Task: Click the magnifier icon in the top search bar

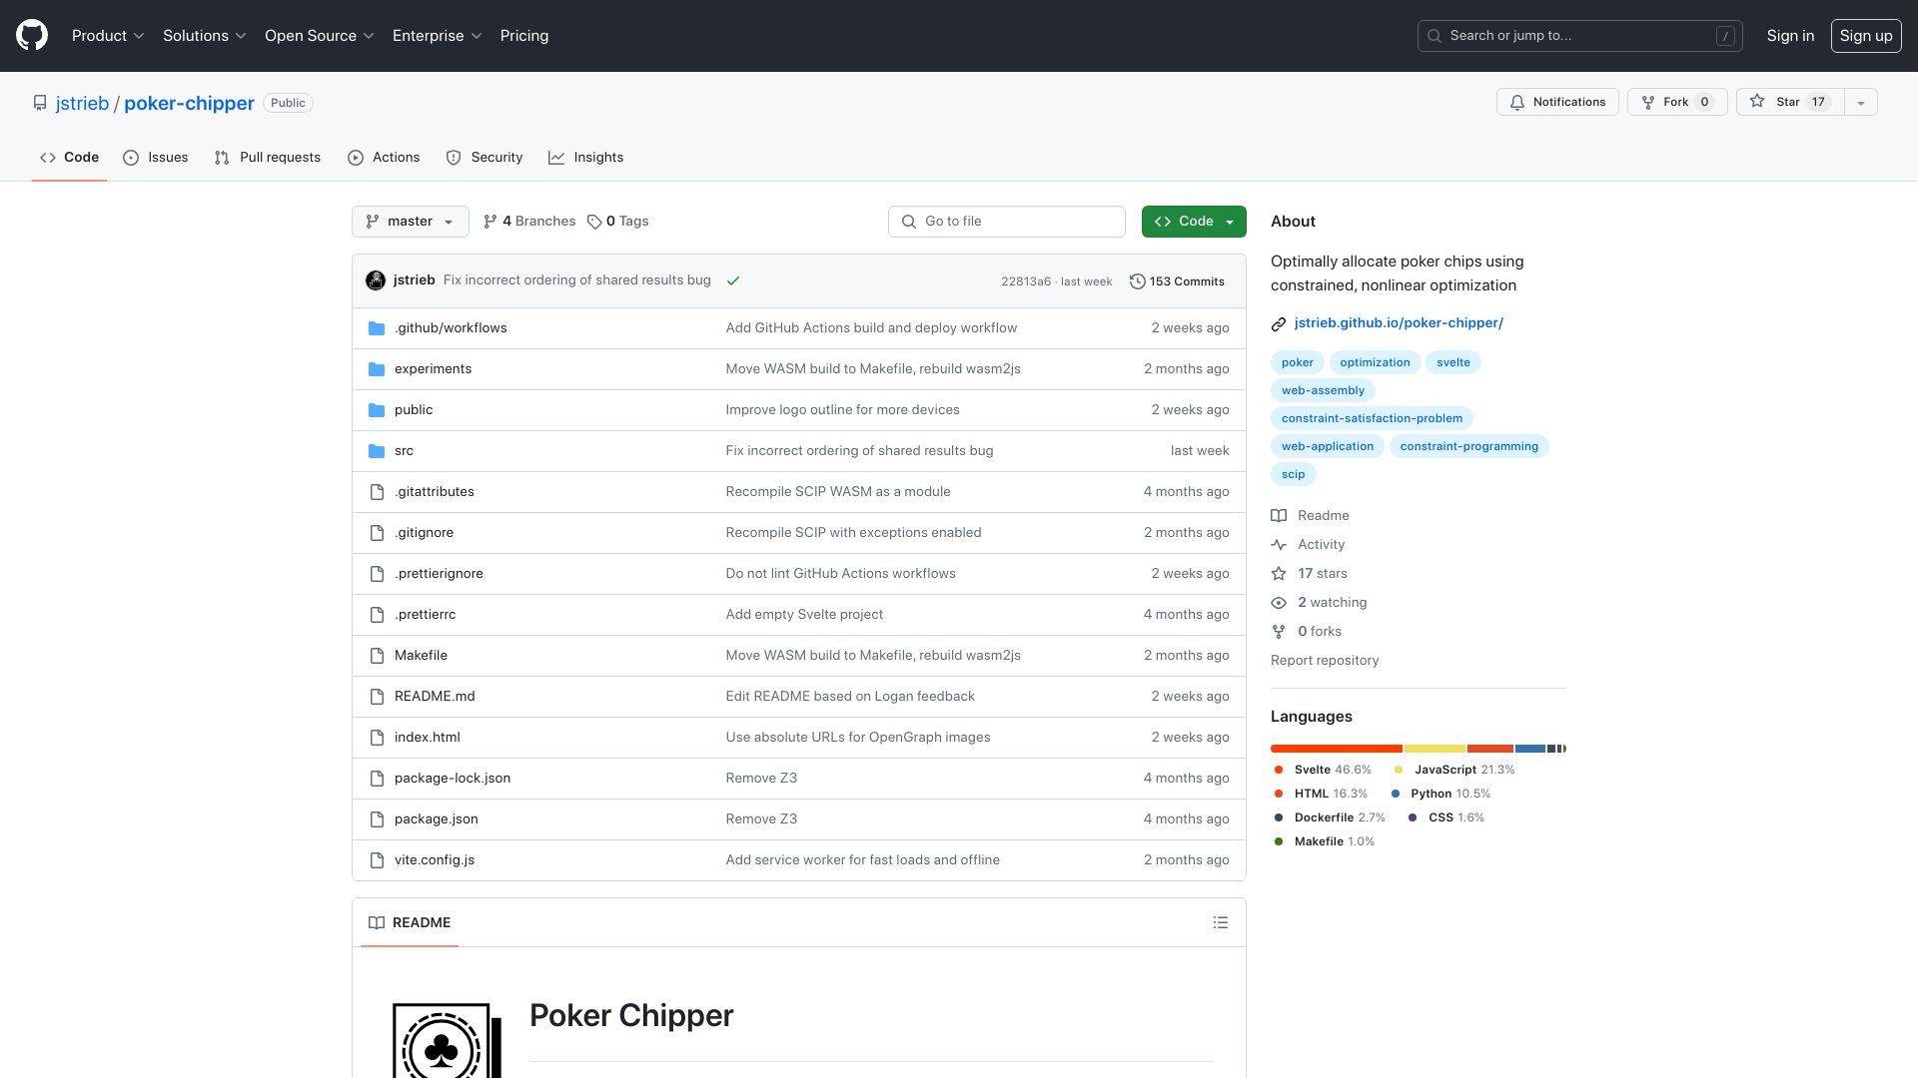Action: click(1435, 36)
